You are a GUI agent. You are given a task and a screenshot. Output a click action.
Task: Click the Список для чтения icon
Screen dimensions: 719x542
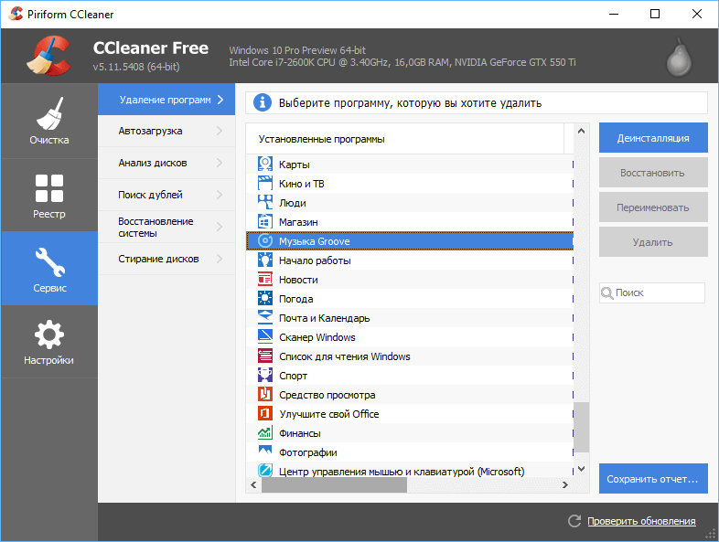coord(265,356)
